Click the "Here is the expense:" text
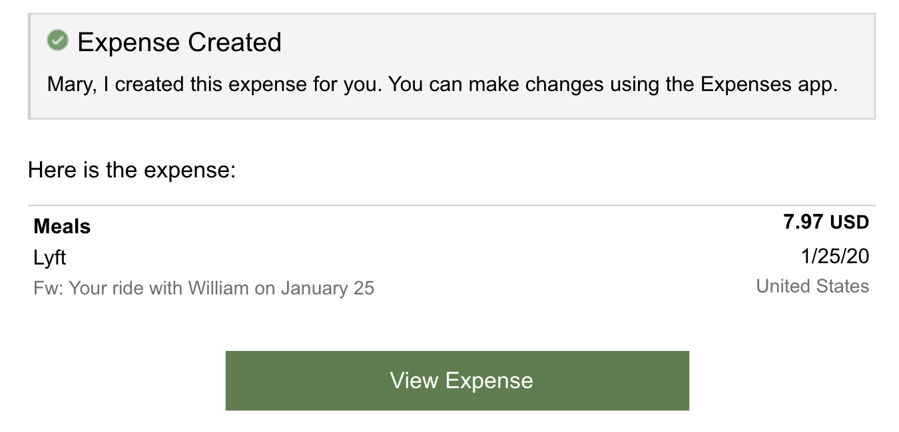 [x=132, y=170]
